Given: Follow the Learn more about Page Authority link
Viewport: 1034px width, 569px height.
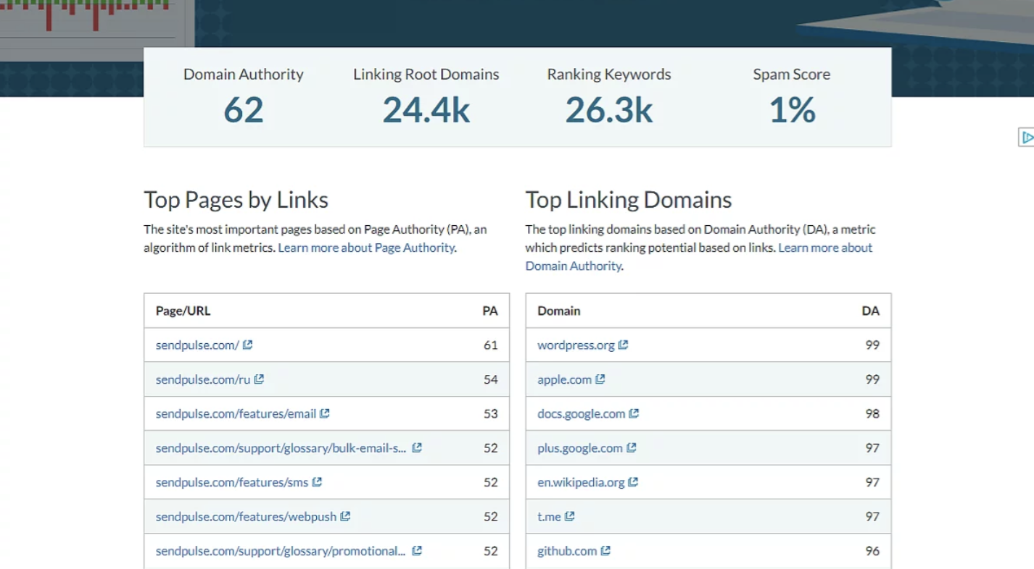Looking at the screenshot, I should pyautogui.click(x=366, y=248).
